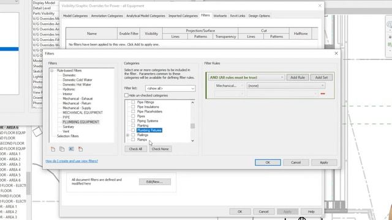Select the Domestic Cold Water filter

click(78, 80)
